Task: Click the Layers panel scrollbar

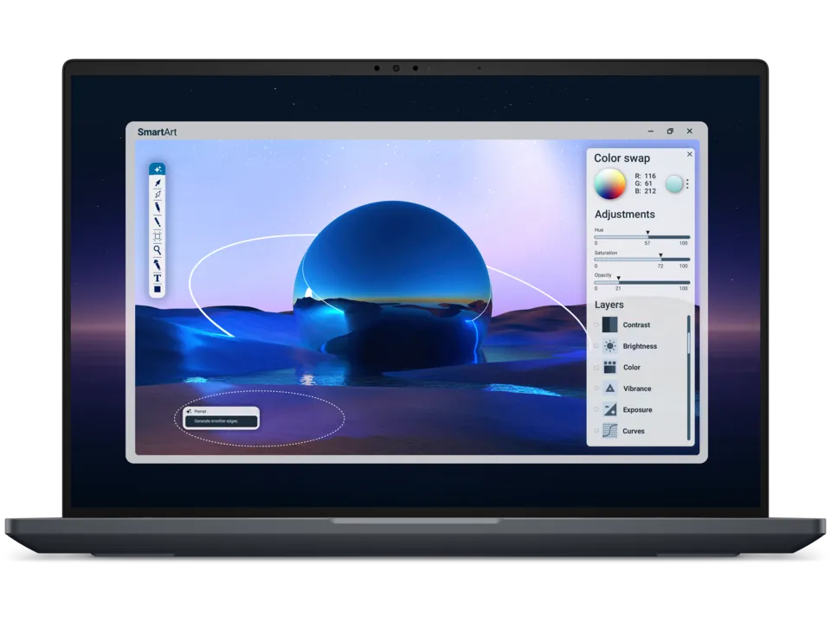Action: click(x=688, y=377)
